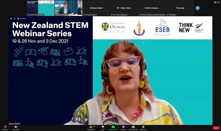The width and height of the screenshot is (221, 131).
Task: Expand audio options arrow next to Unmute
Action: pos(9,127)
